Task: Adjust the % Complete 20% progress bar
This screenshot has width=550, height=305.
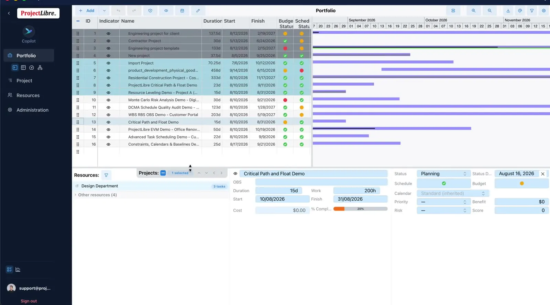Action: coord(360,209)
